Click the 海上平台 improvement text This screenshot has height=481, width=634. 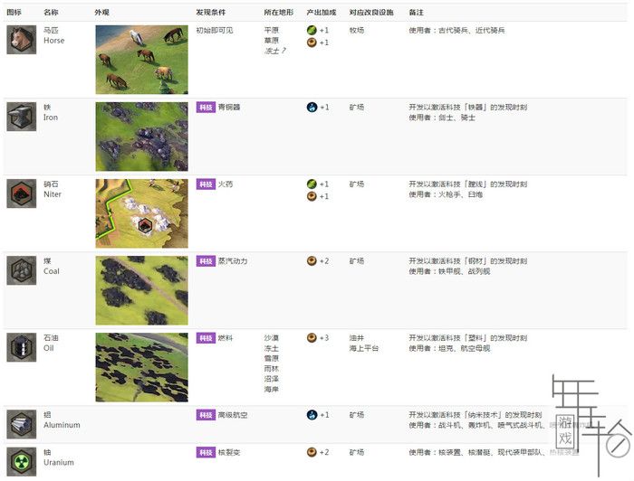coord(364,348)
